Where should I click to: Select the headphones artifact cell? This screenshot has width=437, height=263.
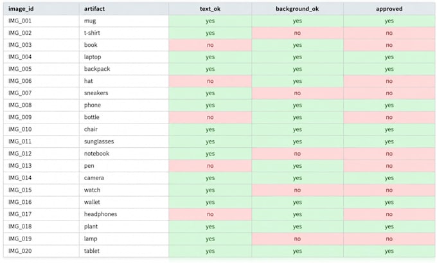pyautogui.click(x=124, y=214)
